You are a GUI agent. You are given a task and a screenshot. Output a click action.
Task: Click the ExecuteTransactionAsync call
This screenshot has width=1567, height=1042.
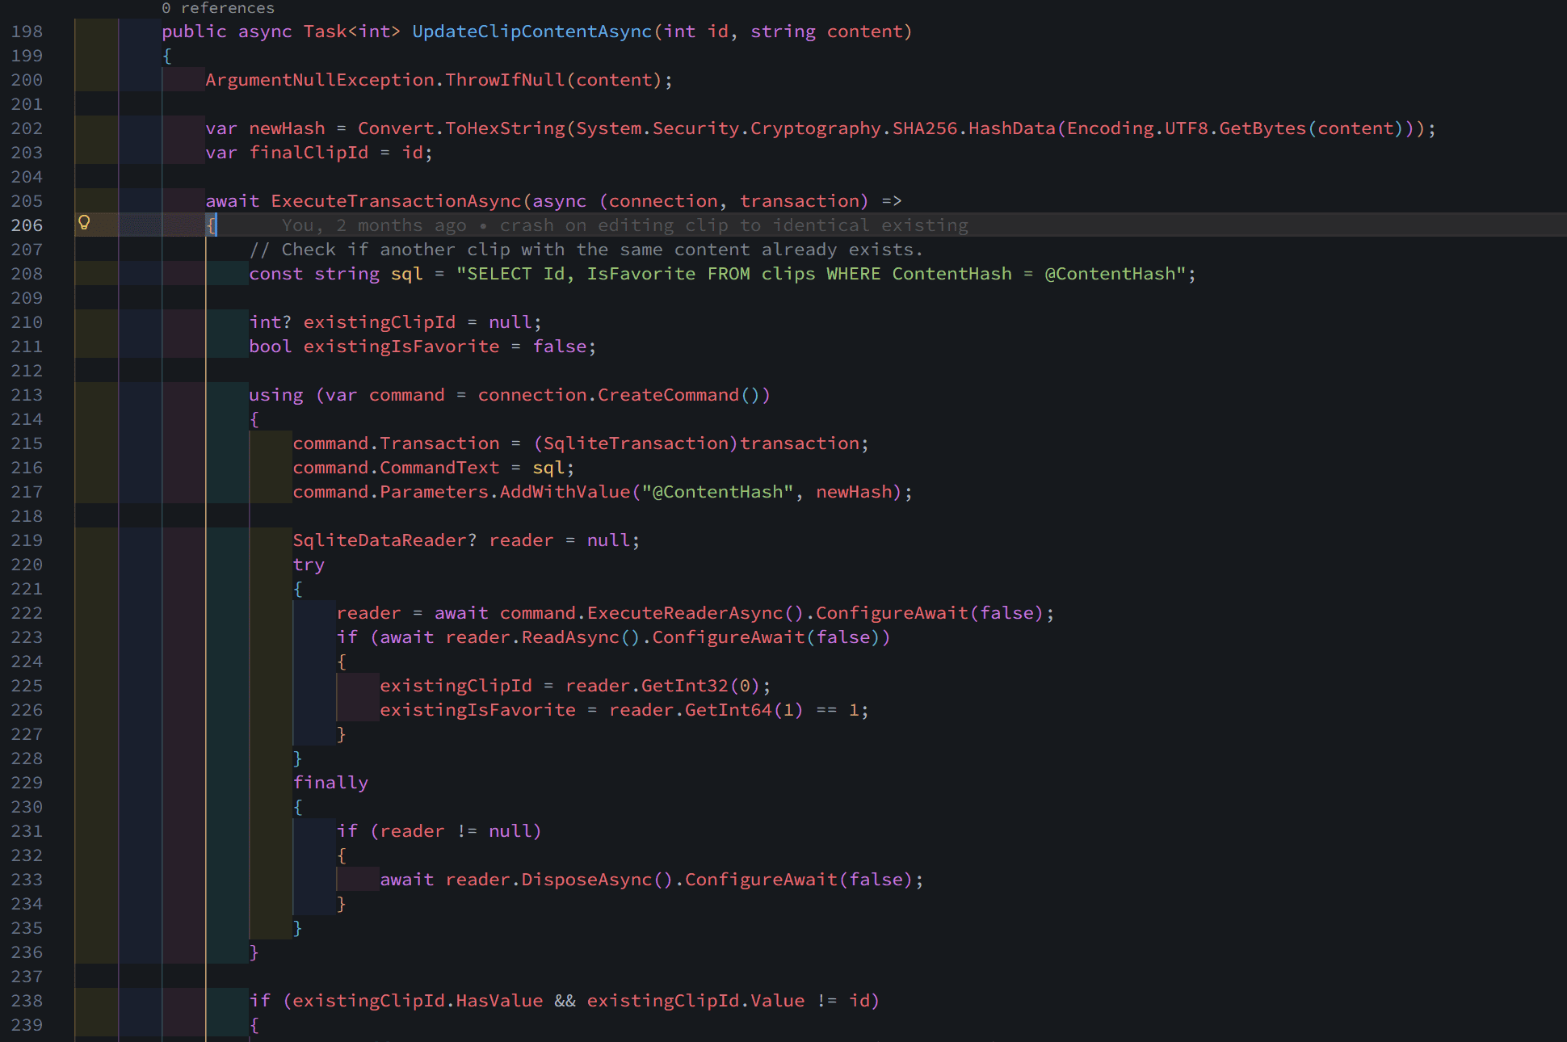(x=396, y=201)
